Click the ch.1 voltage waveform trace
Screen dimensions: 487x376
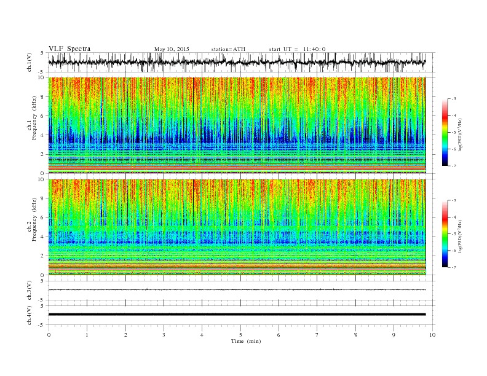point(237,62)
